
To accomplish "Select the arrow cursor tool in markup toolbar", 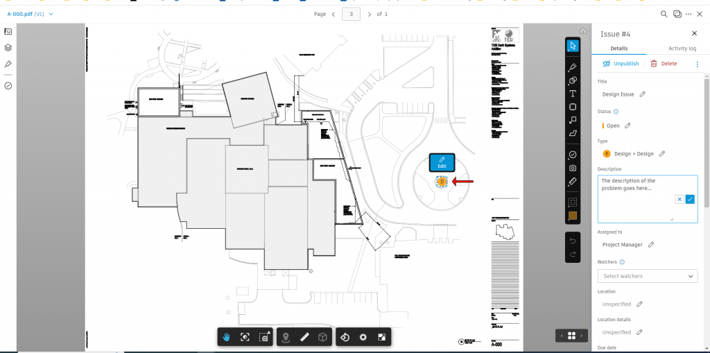I will point(573,46).
